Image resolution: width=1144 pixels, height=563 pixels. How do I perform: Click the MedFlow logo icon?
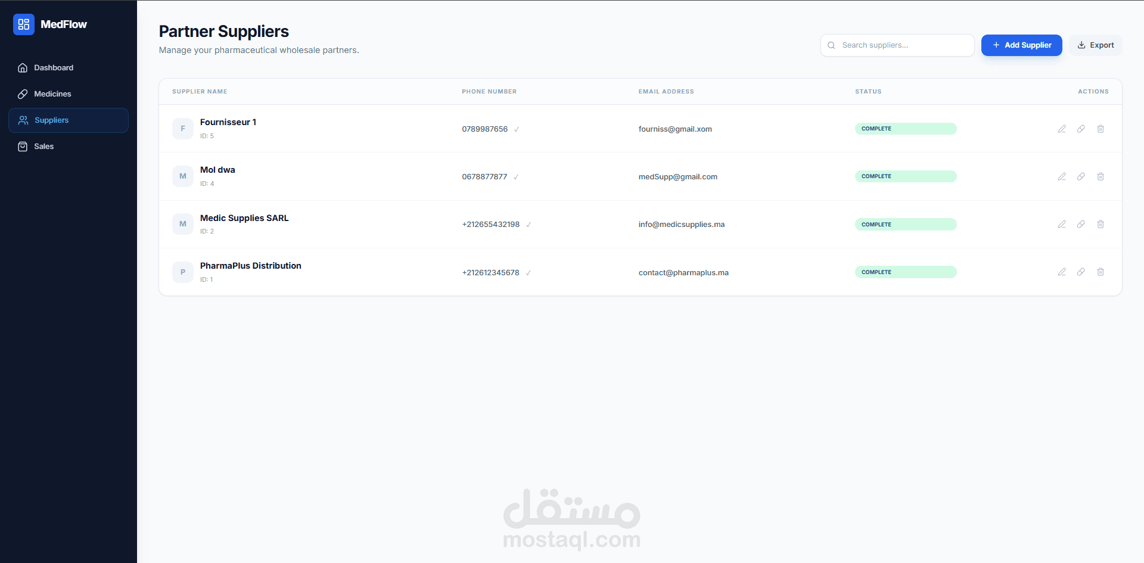pos(24,24)
